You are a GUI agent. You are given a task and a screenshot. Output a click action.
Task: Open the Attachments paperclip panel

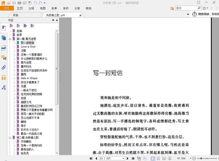(x=4, y=67)
